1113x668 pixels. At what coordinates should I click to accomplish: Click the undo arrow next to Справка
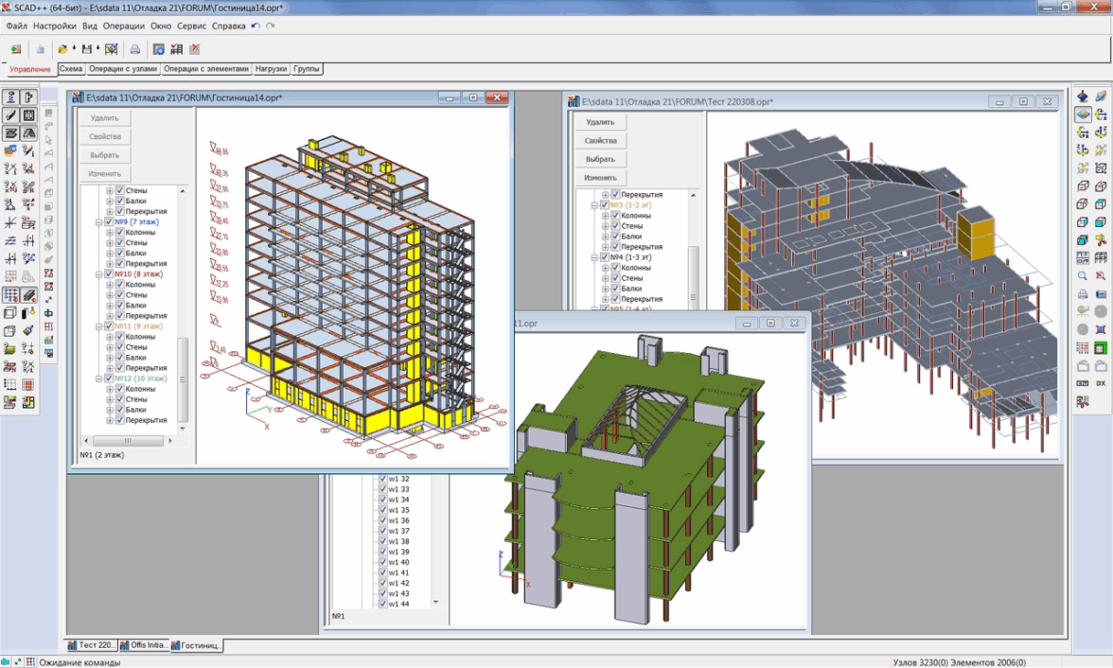tap(256, 26)
